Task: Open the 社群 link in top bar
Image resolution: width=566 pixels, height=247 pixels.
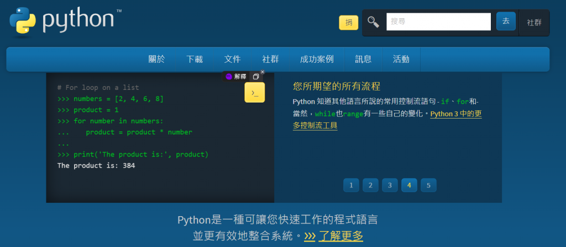Action: pyautogui.click(x=534, y=23)
